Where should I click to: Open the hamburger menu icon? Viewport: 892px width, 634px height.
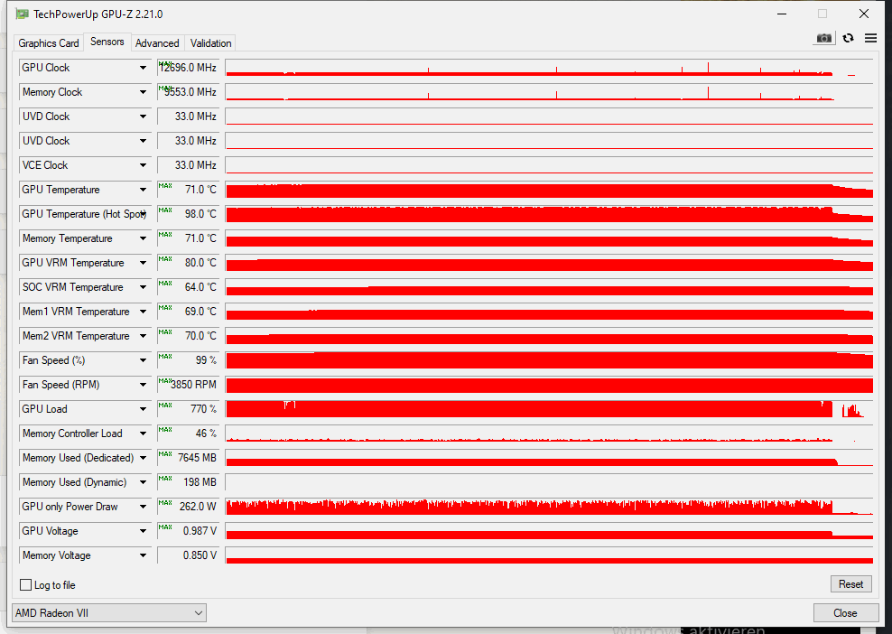point(870,38)
